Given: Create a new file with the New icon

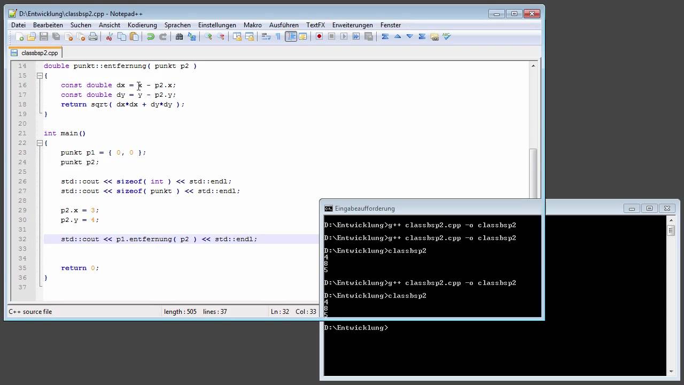Looking at the screenshot, I should point(20,36).
